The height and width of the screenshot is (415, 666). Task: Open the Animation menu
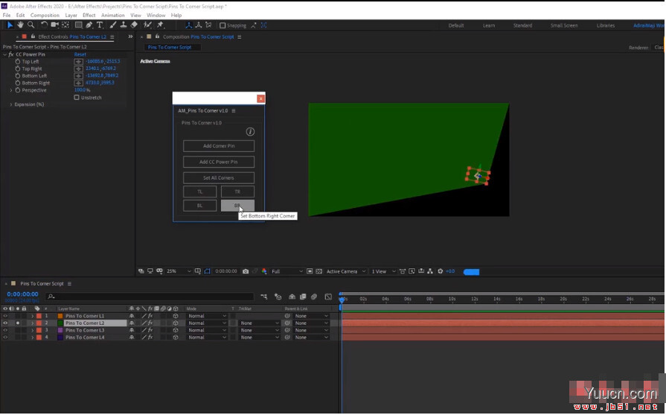point(112,16)
